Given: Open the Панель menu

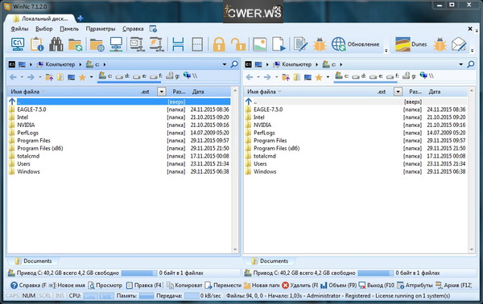Looking at the screenshot, I should pos(69,29).
